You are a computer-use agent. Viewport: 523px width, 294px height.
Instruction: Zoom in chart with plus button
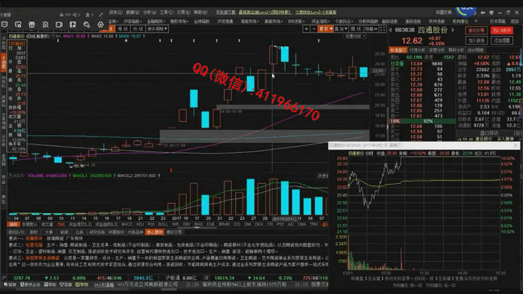pos(306,29)
